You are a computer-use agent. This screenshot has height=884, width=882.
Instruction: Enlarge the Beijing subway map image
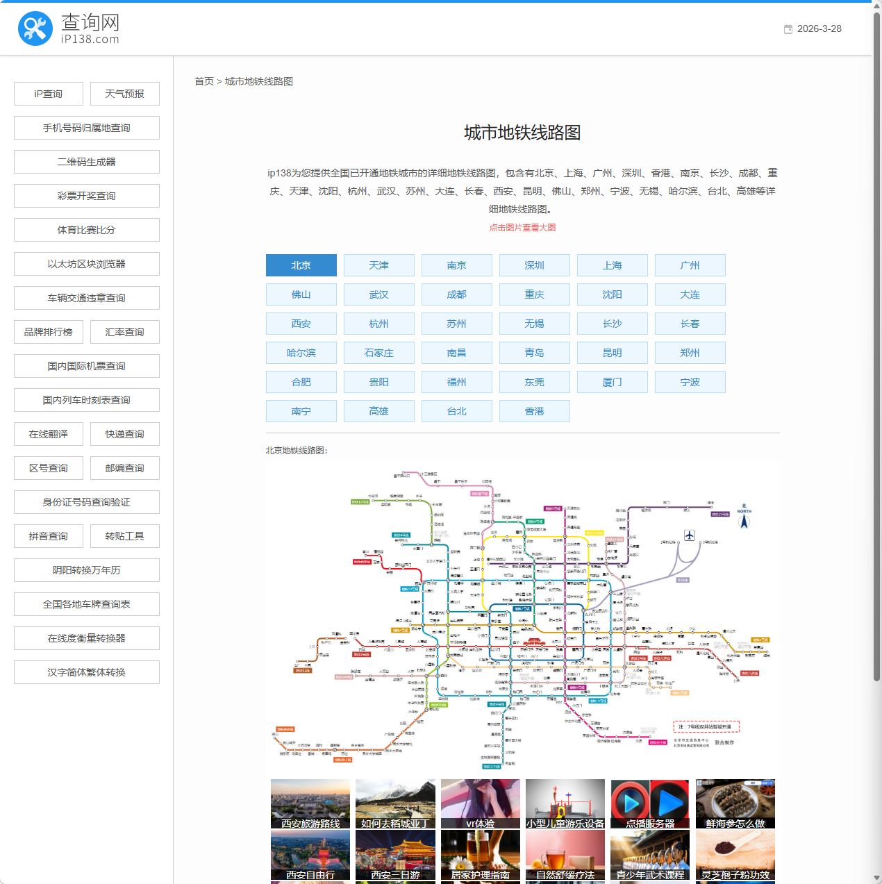522,618
